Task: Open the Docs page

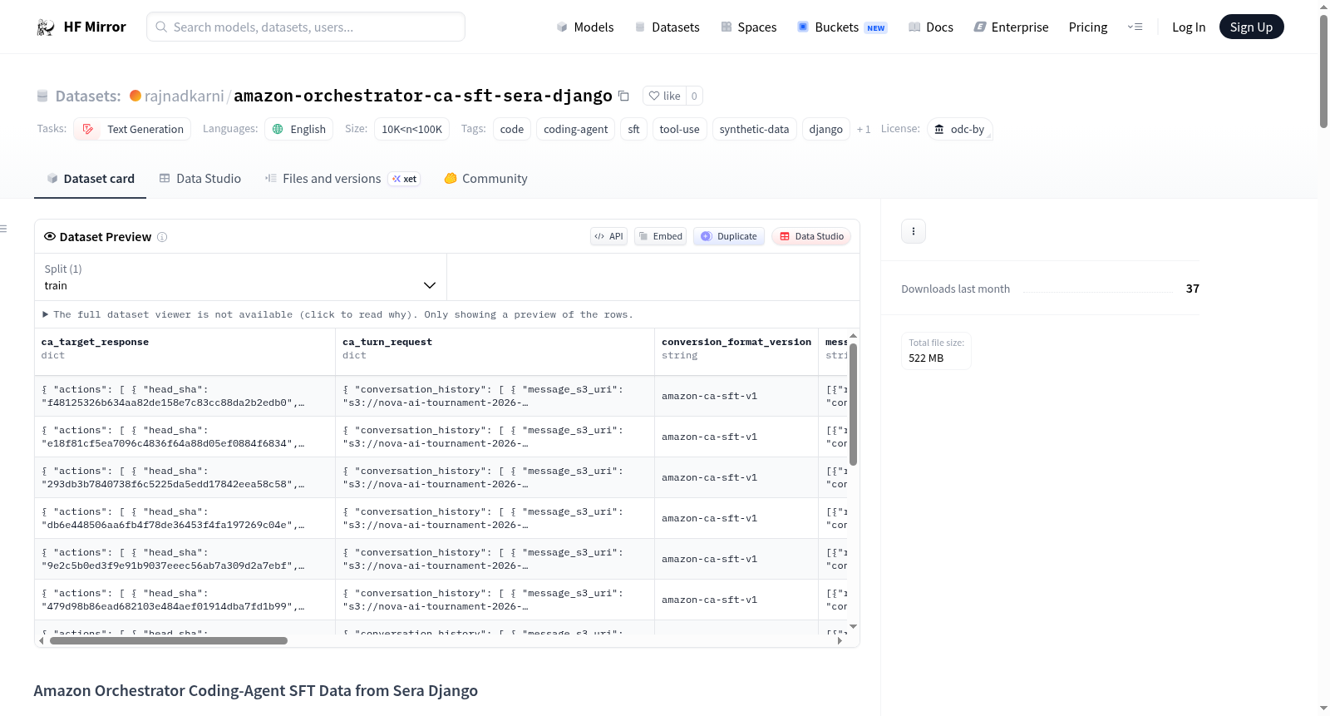Action: point(931,27)
